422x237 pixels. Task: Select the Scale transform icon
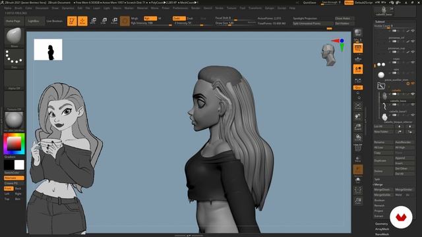(x=104, y=21)
